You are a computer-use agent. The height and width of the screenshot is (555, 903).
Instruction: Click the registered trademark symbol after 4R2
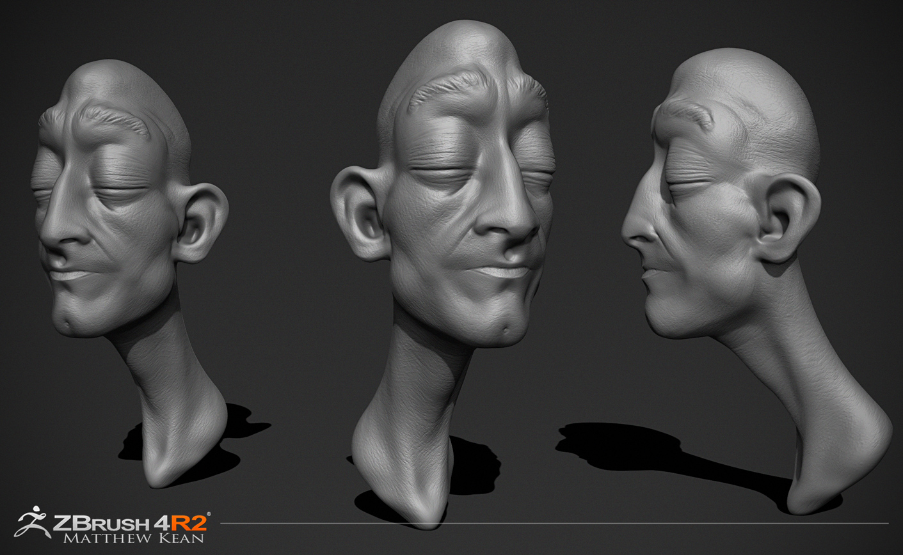tap(209, 514)
